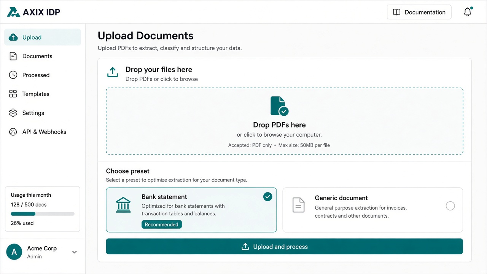Click the Templates grid icon
The width and height of the screenshot is (487, 274).
tap(13, 94)
